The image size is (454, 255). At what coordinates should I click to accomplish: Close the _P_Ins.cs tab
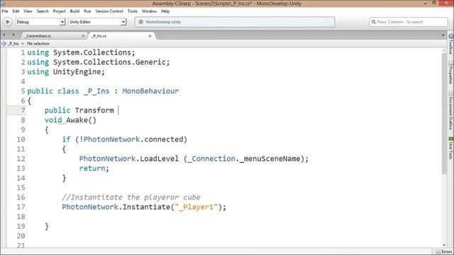tap(150, 36)
